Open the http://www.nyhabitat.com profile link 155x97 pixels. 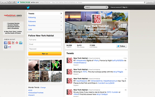(x=108, y=39)
